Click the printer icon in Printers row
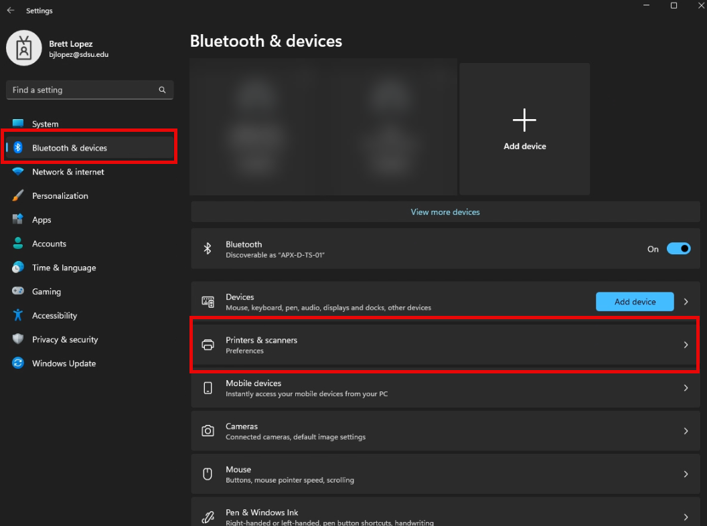Image resolution: width=707 pixels, height=526 pixels. (x=208, y=345)
